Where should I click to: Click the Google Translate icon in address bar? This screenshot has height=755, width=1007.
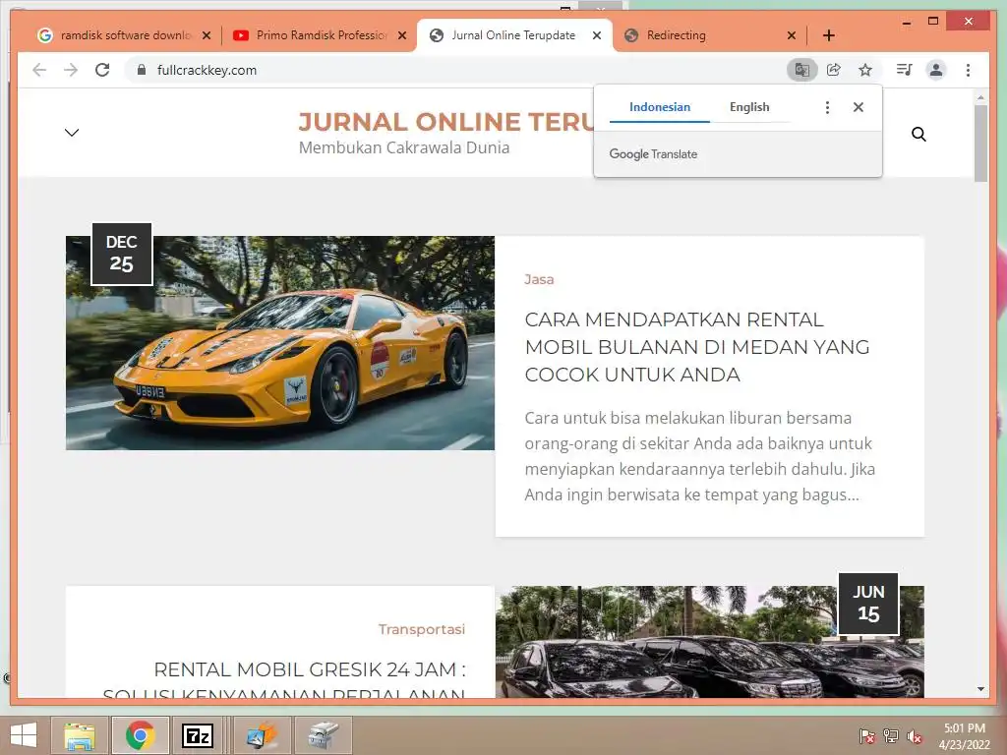pos(802,70)
